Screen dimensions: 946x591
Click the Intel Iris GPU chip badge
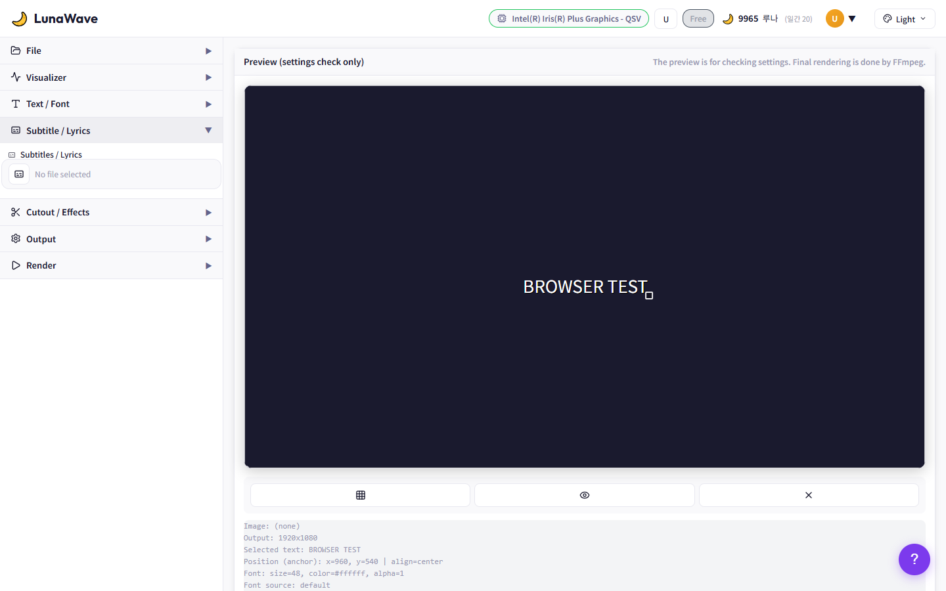(x=568, y=18)
